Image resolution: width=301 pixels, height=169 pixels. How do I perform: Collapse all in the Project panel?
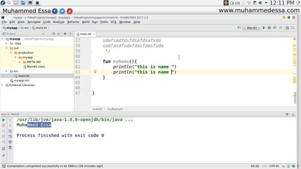pos(58,34)
